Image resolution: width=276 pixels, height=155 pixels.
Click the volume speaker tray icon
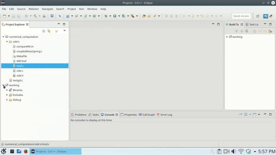pos(234,151)
